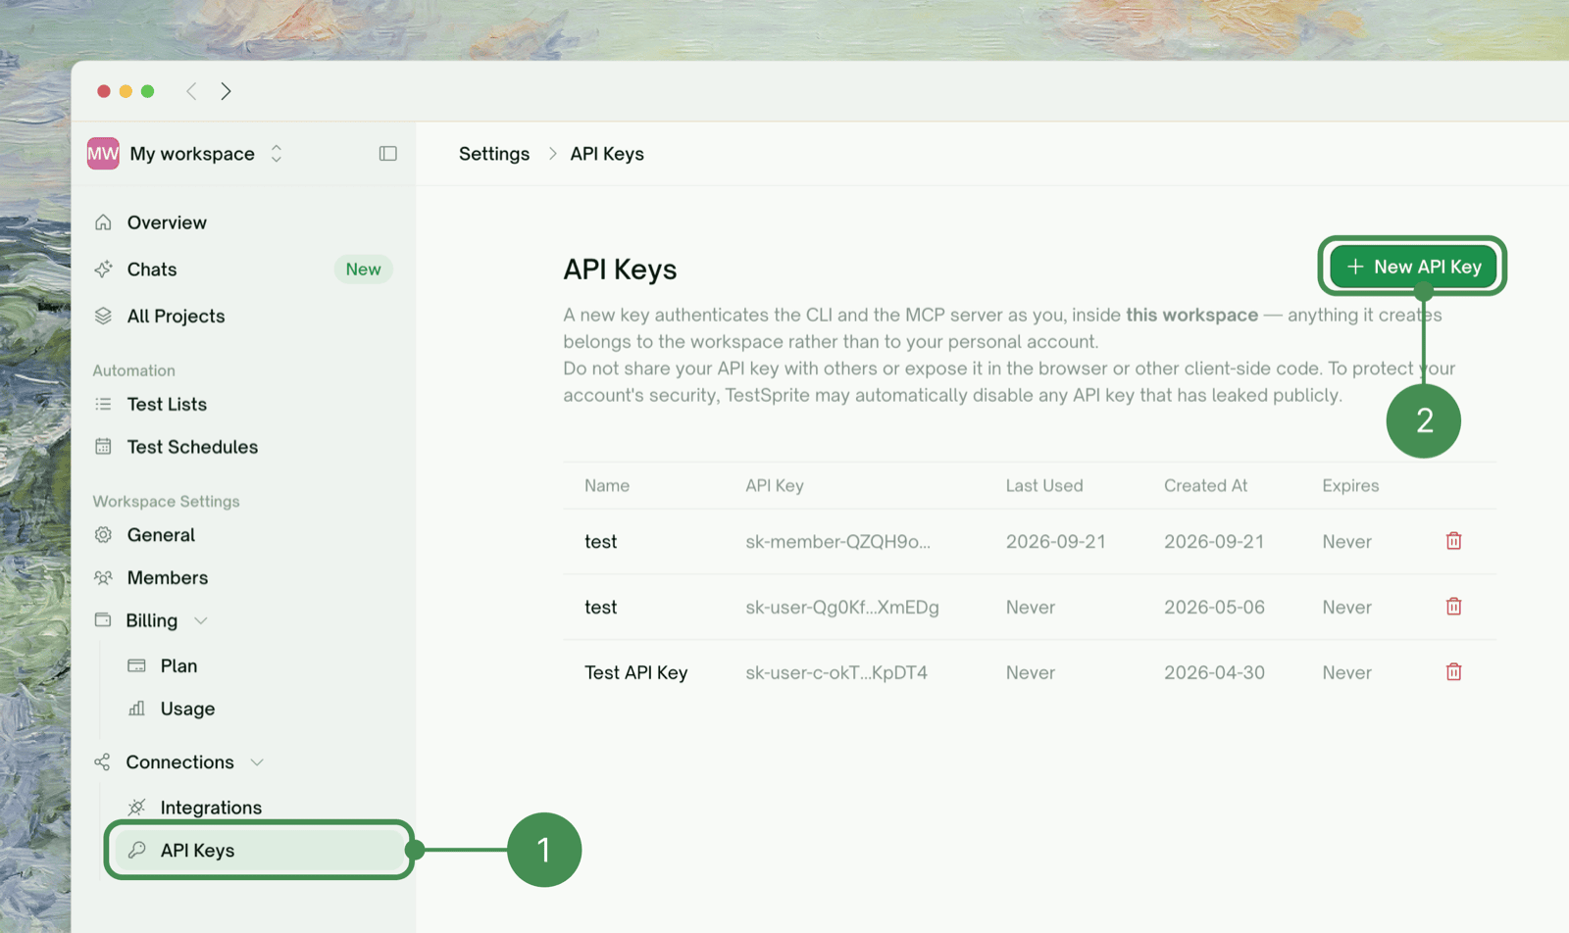Viewport: 1569px width, 933px height.
Task: Click the forward navigation arrow
Action: tap(227, 91)
